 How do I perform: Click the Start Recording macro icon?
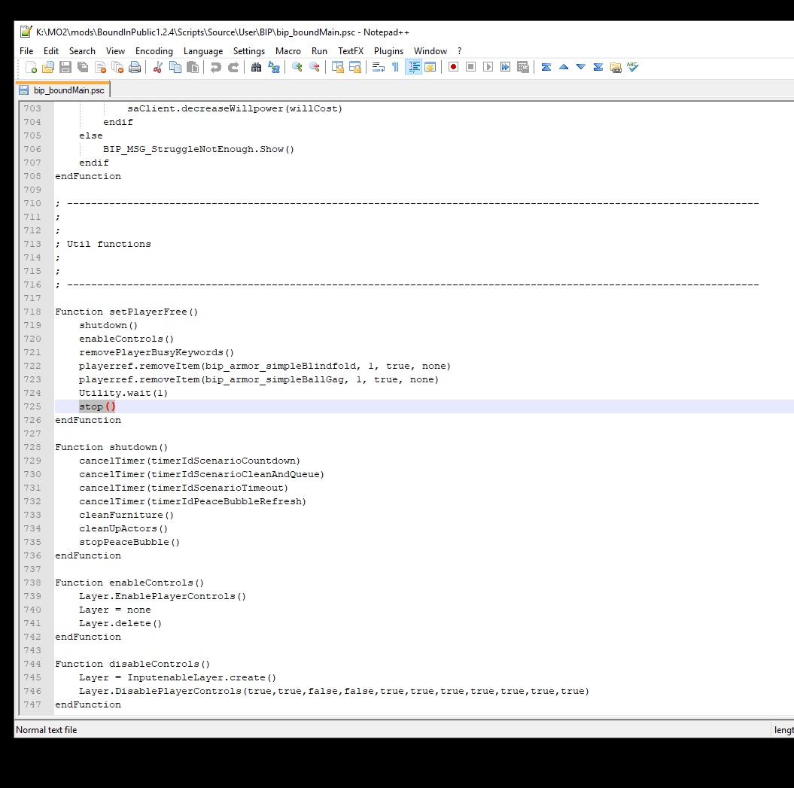click(x=453, y=67)
